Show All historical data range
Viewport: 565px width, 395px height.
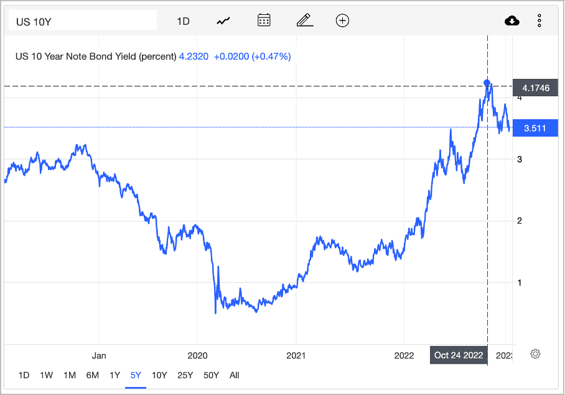point(234,375)
